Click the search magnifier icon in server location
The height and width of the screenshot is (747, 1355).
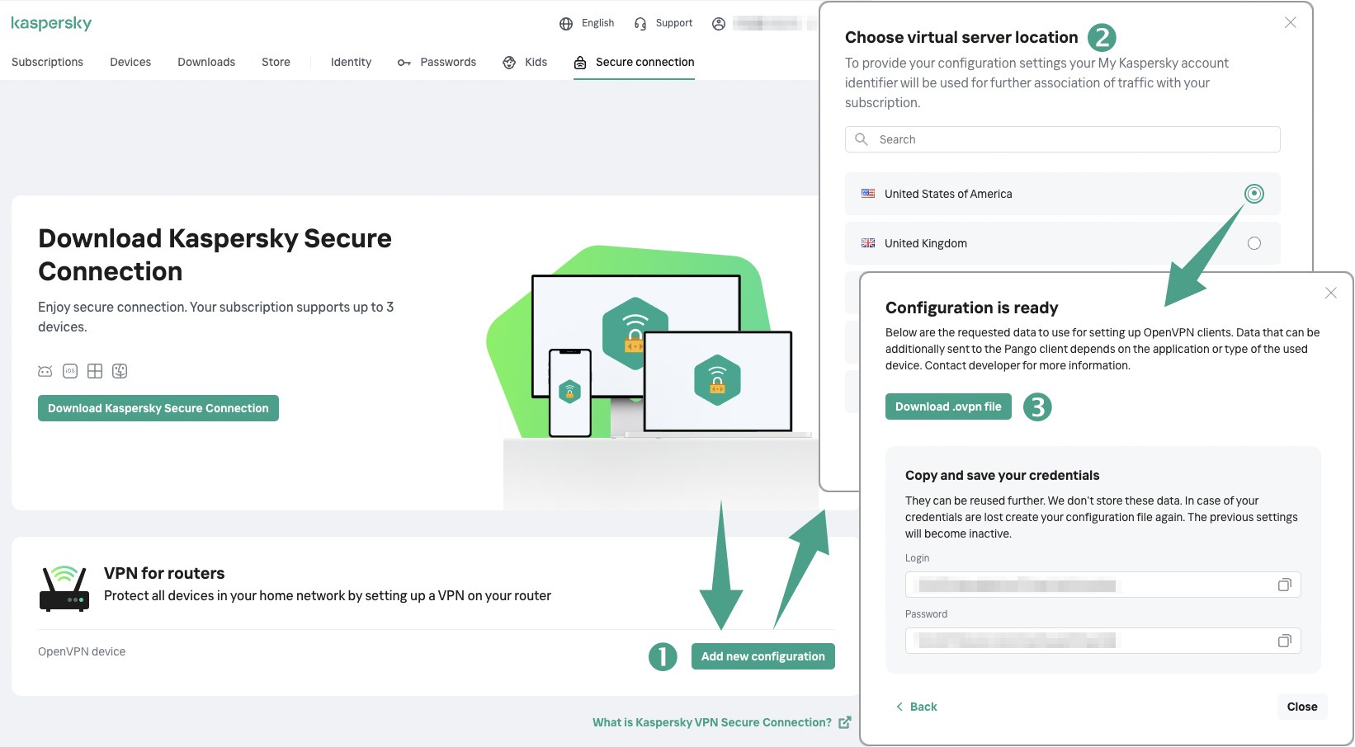[x=862, y=139]
